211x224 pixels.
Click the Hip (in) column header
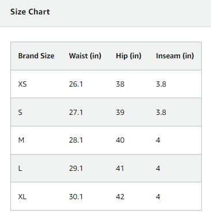tap(129, 56)
